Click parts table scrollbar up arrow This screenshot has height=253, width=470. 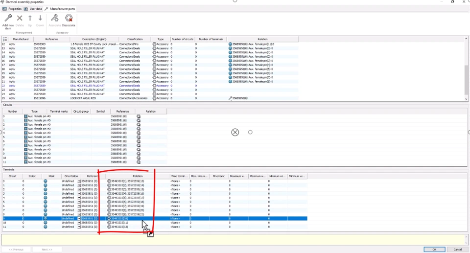click(x=466, y=39)
